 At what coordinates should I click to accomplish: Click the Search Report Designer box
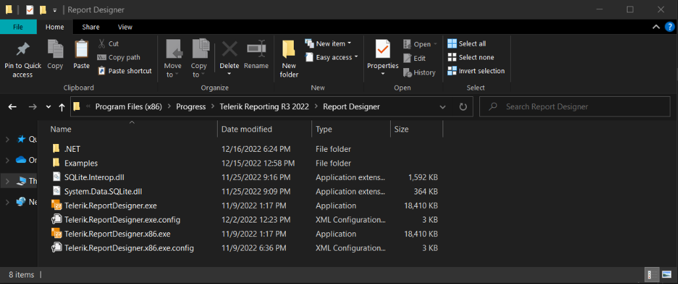tap(574, 107)
